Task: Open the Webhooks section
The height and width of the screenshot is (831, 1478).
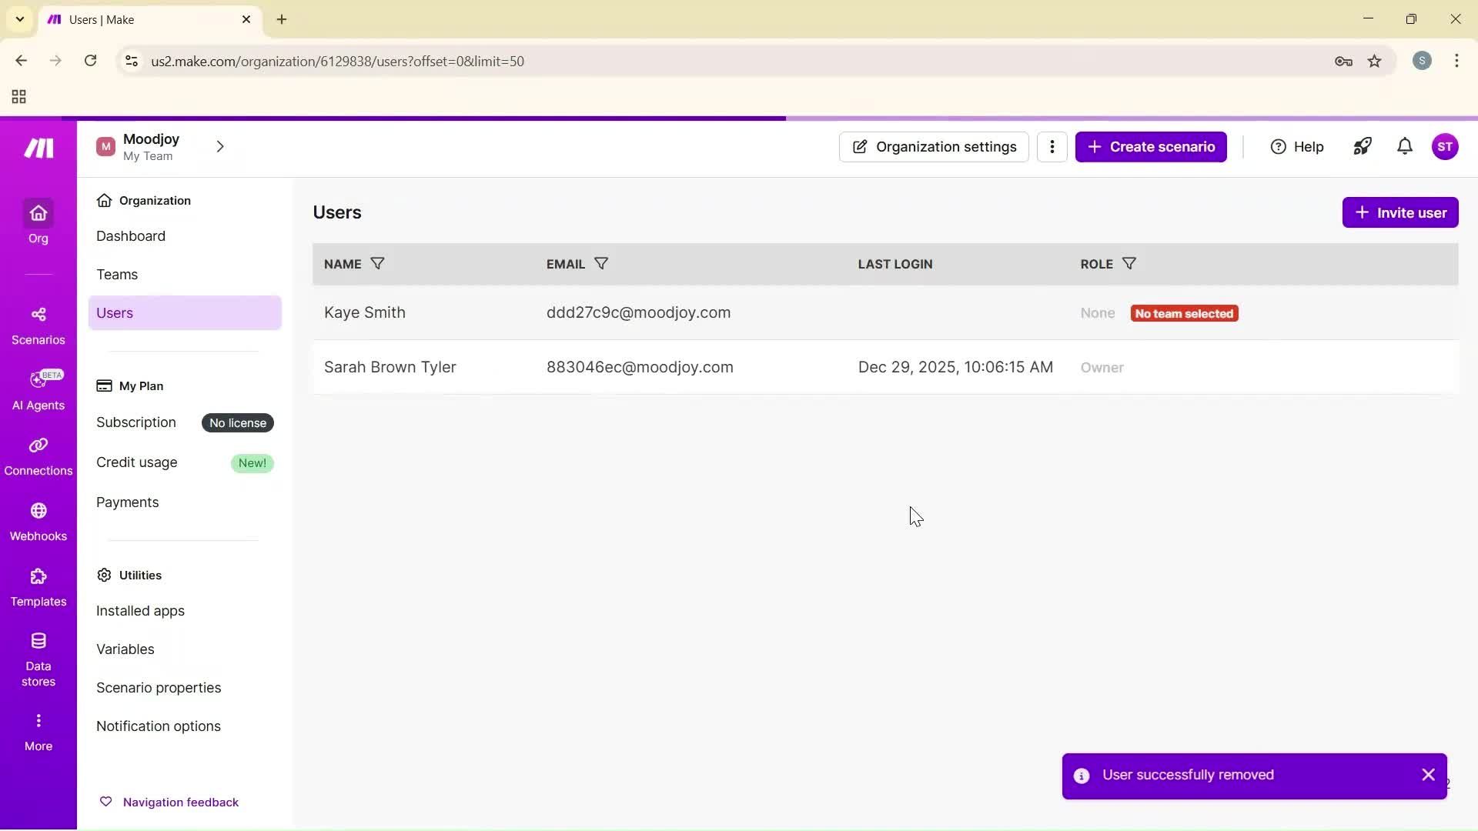Action: tap(38, 522)
